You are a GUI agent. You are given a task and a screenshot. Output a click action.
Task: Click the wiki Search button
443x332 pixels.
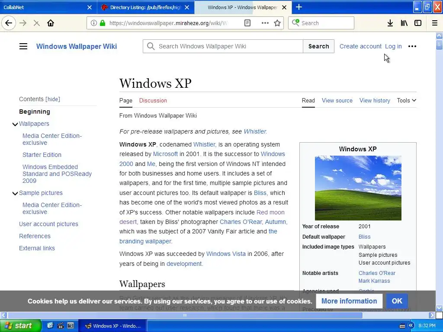coord(318,46)
